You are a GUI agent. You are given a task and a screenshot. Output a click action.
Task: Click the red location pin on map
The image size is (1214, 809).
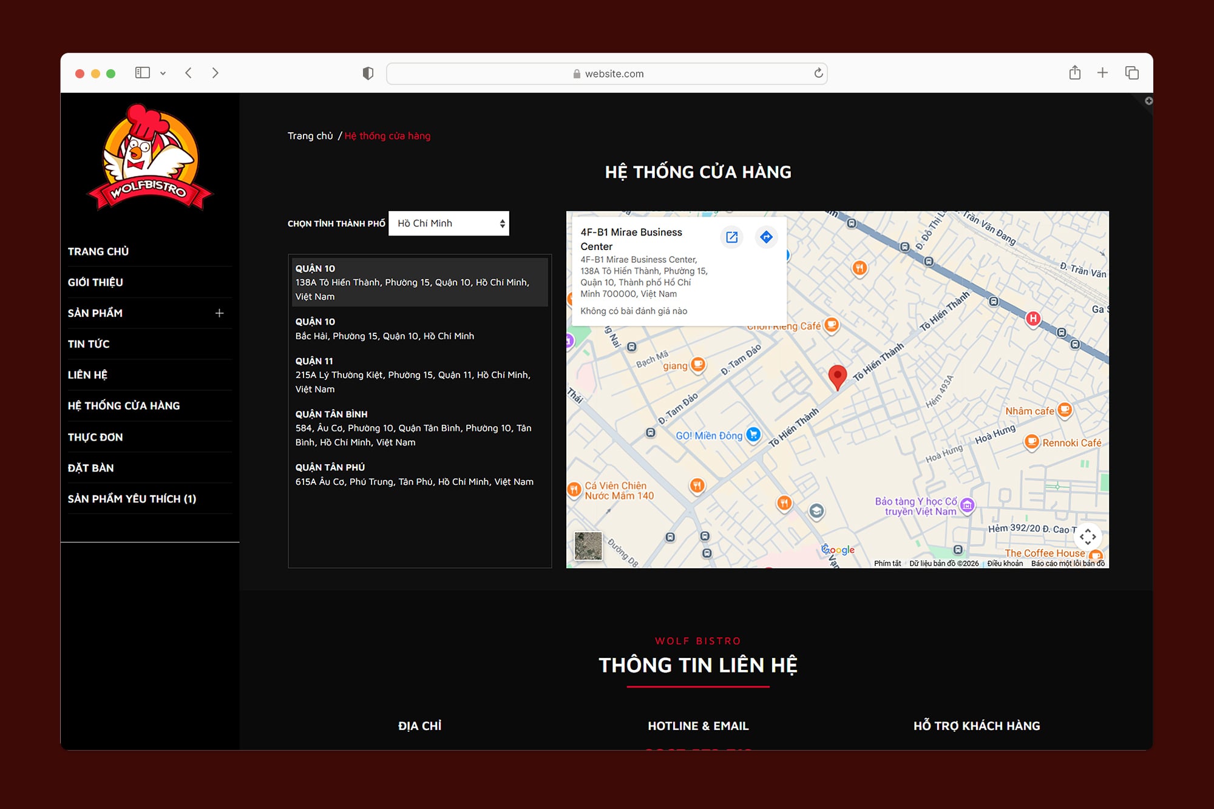[837, 376]
